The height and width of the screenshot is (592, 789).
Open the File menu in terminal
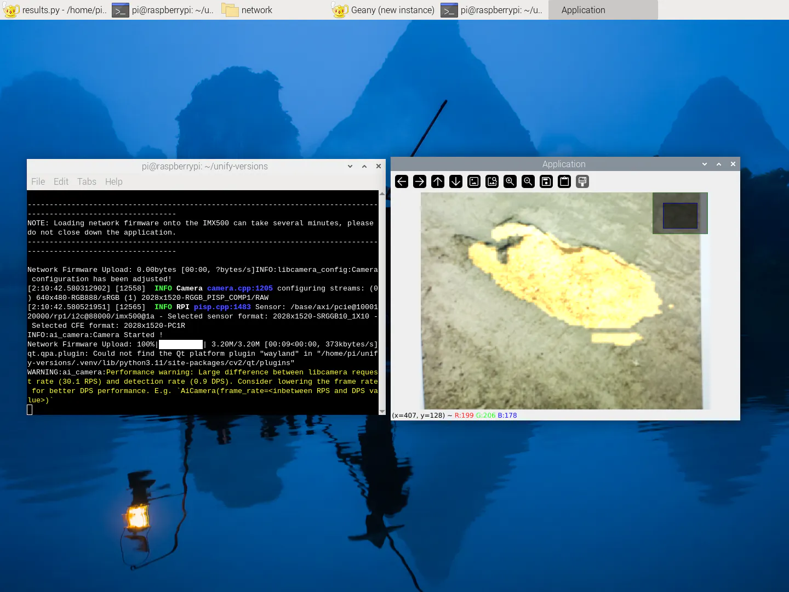point(38,181)
